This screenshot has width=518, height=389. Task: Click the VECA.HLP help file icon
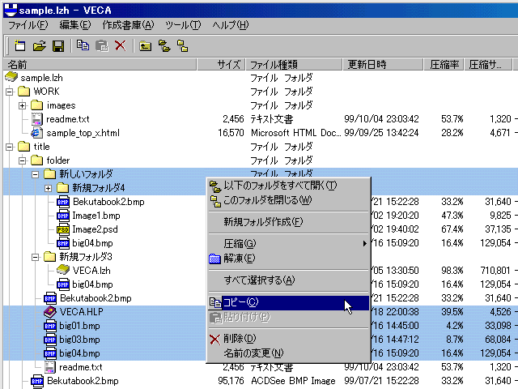click(x=50, y=311)
